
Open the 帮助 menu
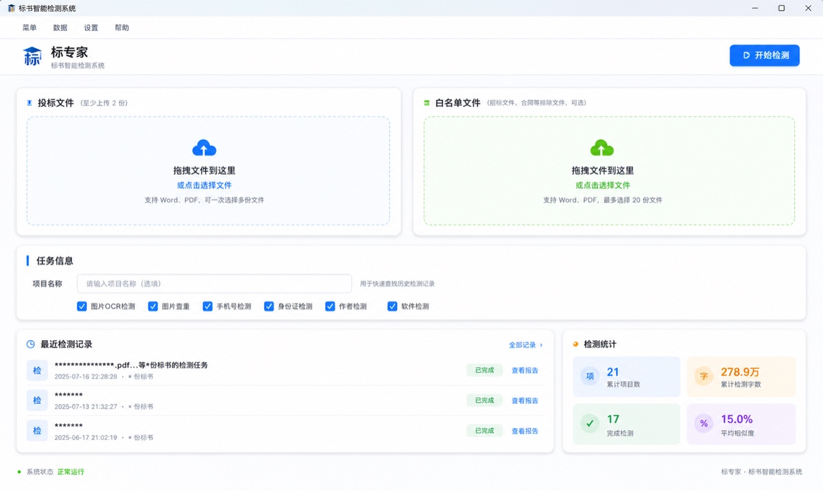[122, 28]
